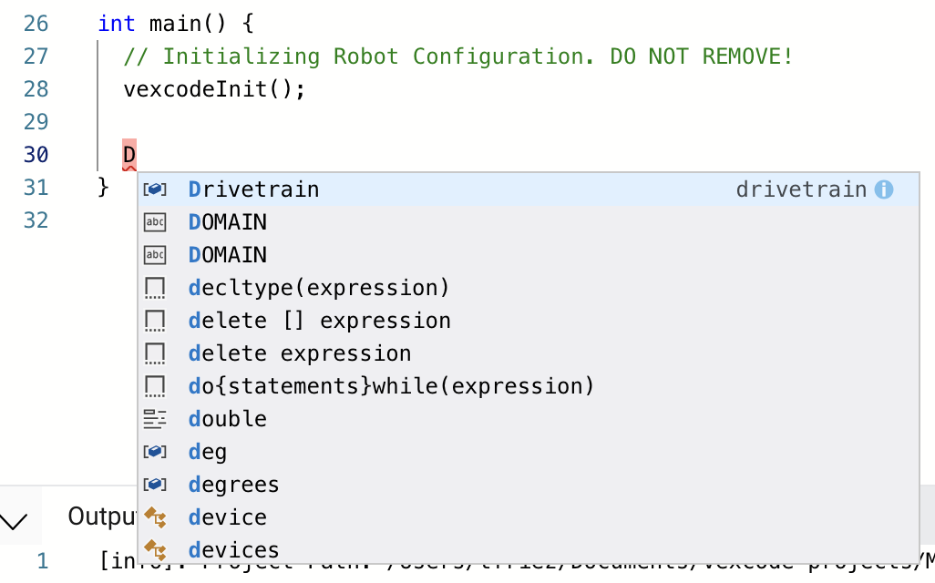Select the Drivetrain autocomplete suggestion
Image resolution: width=935 pixels, height=583 pixels.
529,189
